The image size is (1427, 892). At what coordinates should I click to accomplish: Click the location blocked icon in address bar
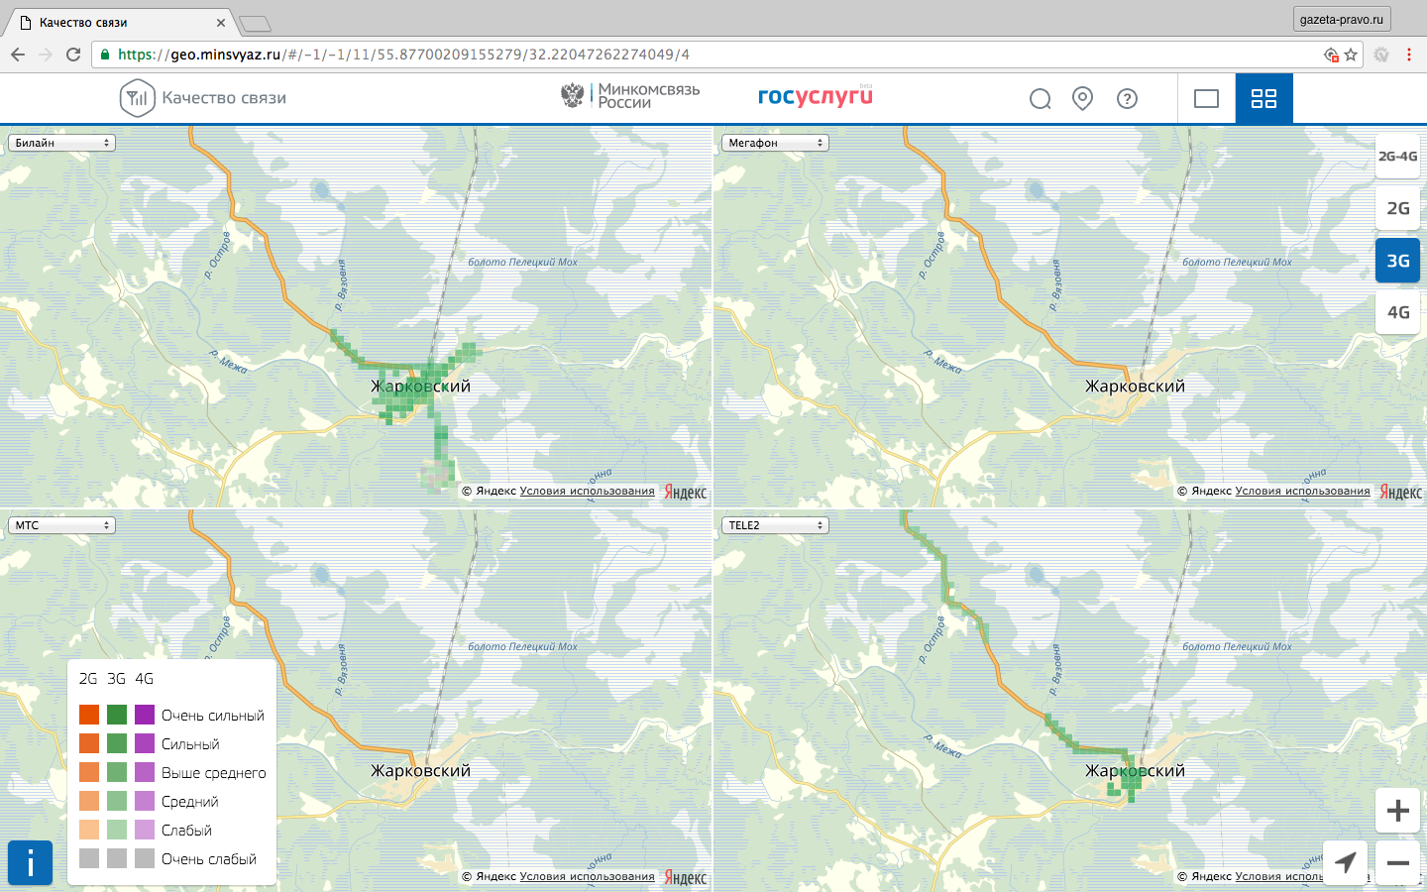(1332, 55)
